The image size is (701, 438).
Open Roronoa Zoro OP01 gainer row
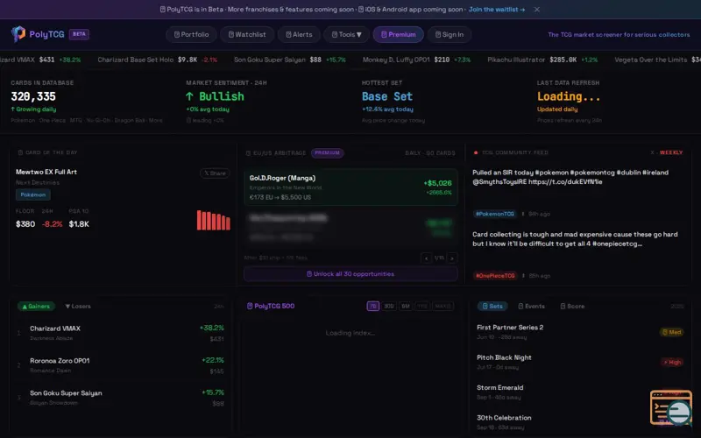[x=121, y=365]
